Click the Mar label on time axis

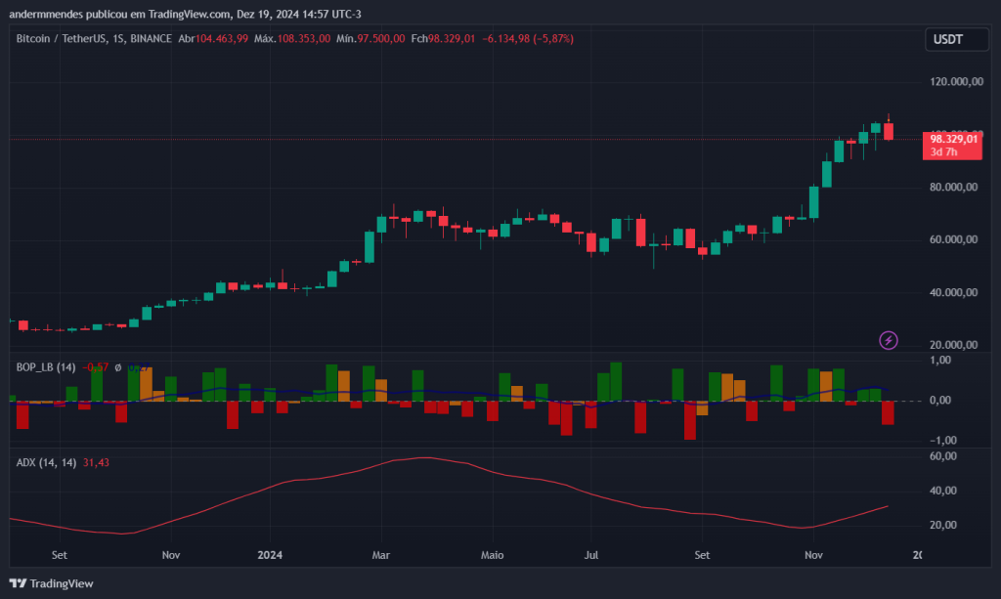click(x=381, y=555)
